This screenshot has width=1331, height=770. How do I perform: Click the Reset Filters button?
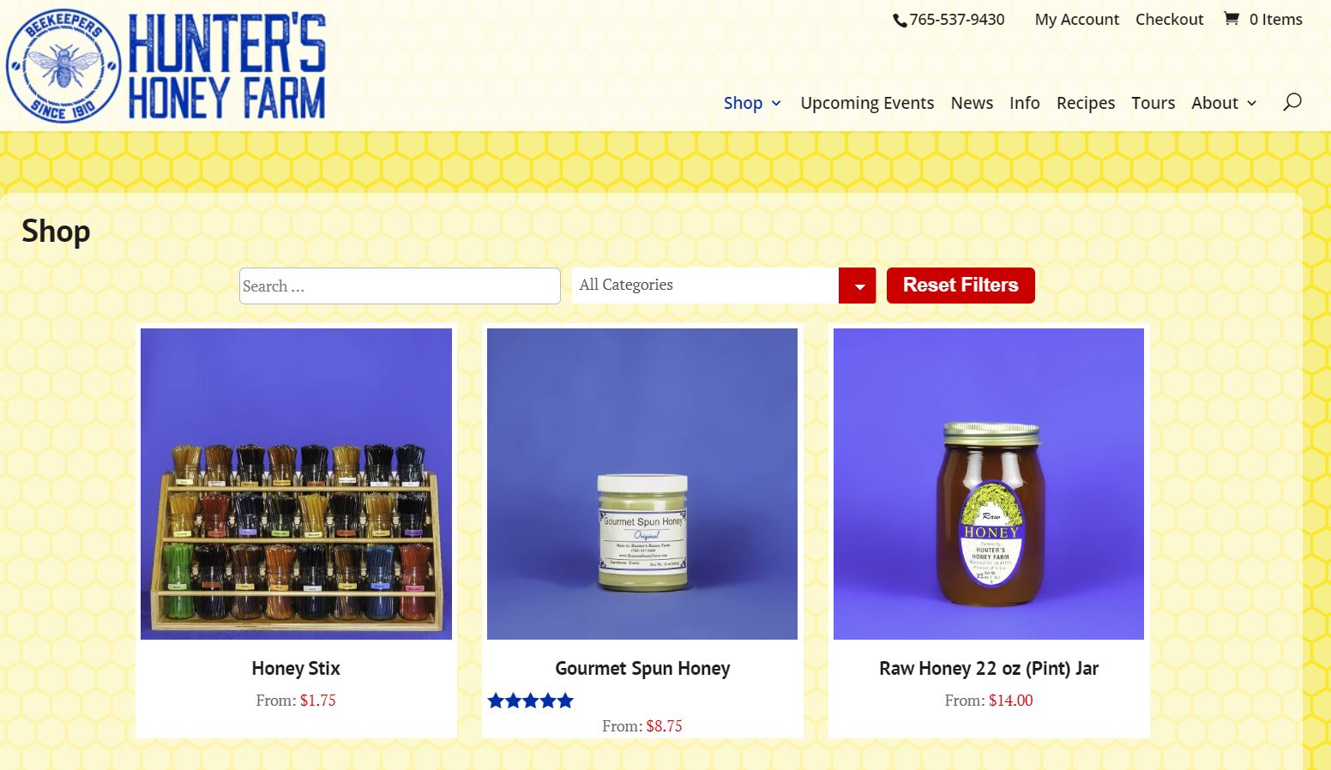tap(961, 285)
